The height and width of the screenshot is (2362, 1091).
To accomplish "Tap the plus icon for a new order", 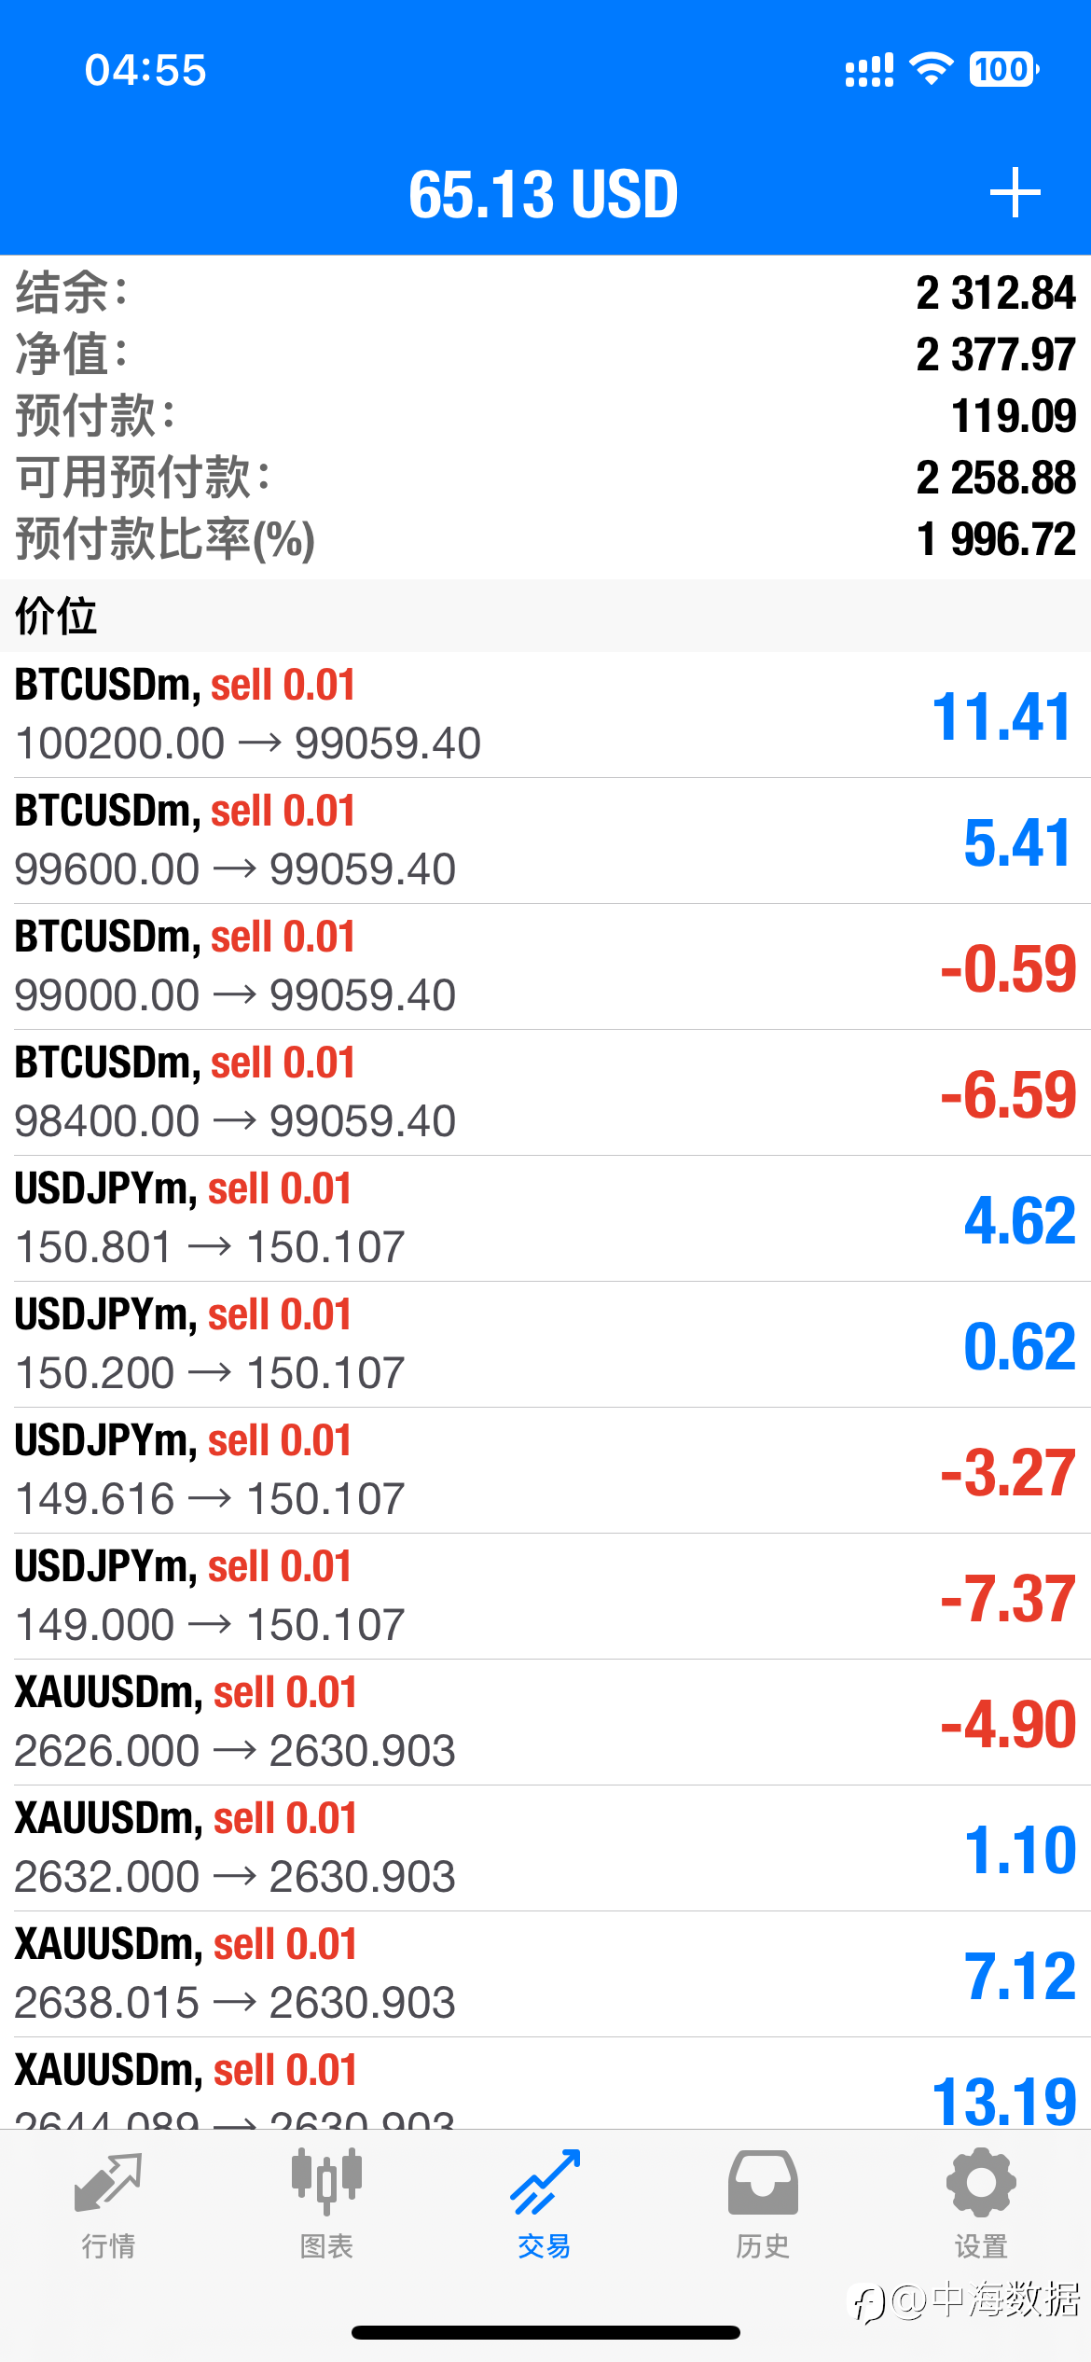I will click(1015, 193).
